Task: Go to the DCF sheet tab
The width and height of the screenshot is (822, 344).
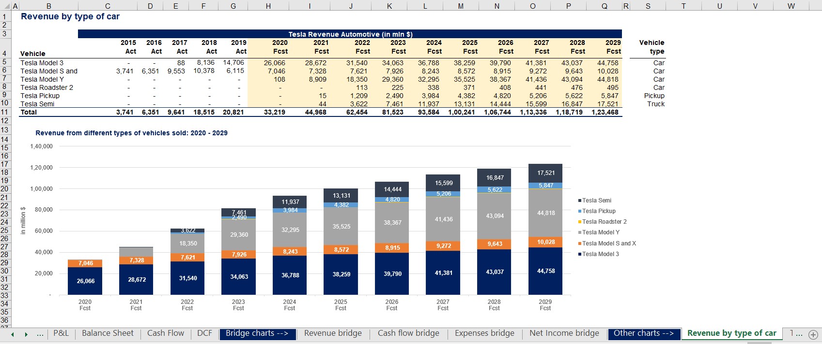Action: pyautogui.click(x=204, y=333)
